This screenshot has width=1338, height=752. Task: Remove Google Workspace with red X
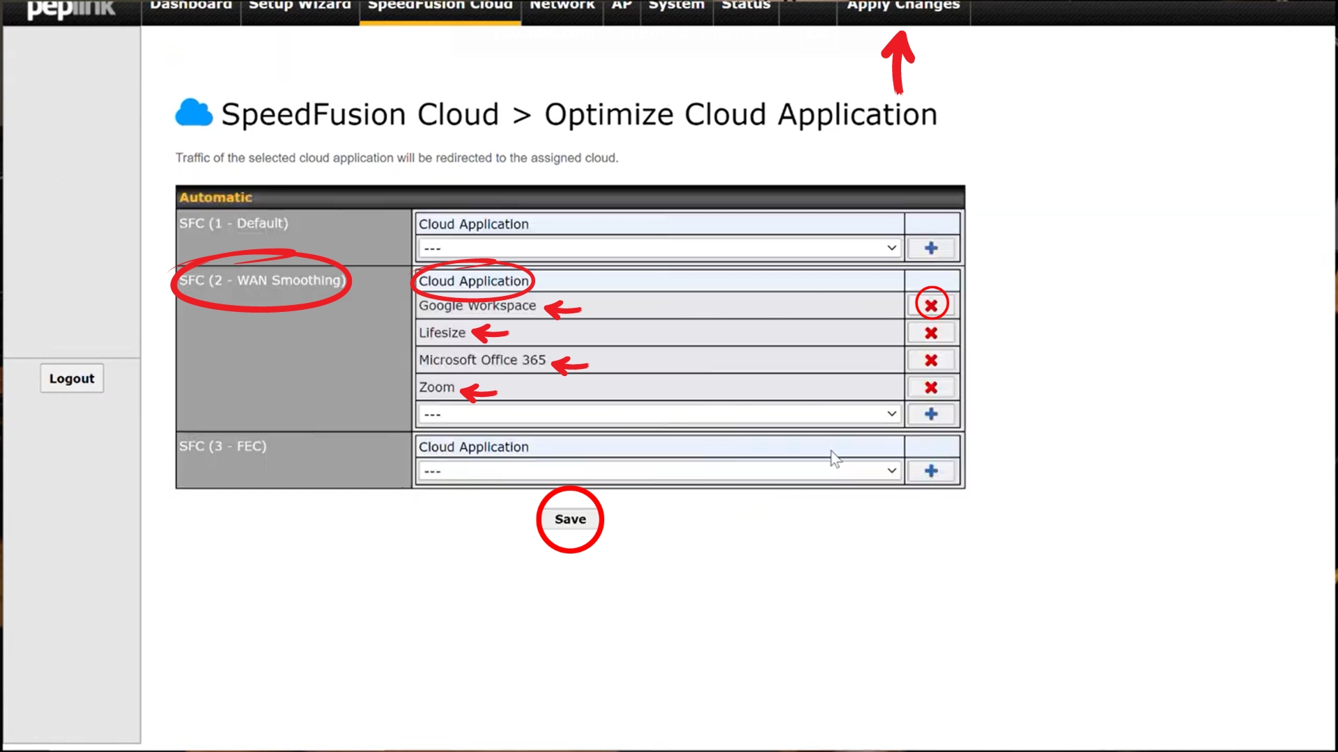[x=931, y=306]
